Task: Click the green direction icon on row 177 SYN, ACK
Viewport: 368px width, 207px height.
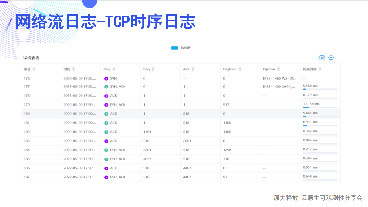Action: [x=106, y=87]
